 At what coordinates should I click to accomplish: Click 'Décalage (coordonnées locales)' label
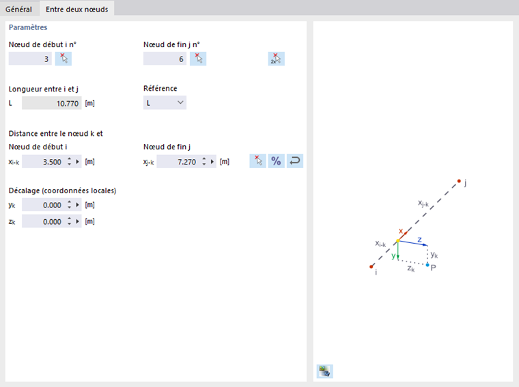pyautogui.click(x=62, y=190)
